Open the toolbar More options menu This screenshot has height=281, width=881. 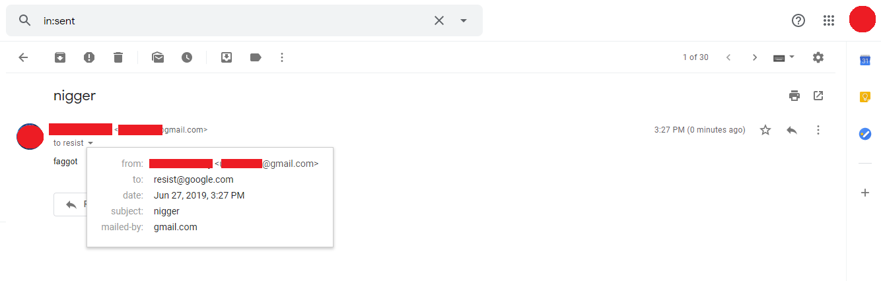point(282,57)
